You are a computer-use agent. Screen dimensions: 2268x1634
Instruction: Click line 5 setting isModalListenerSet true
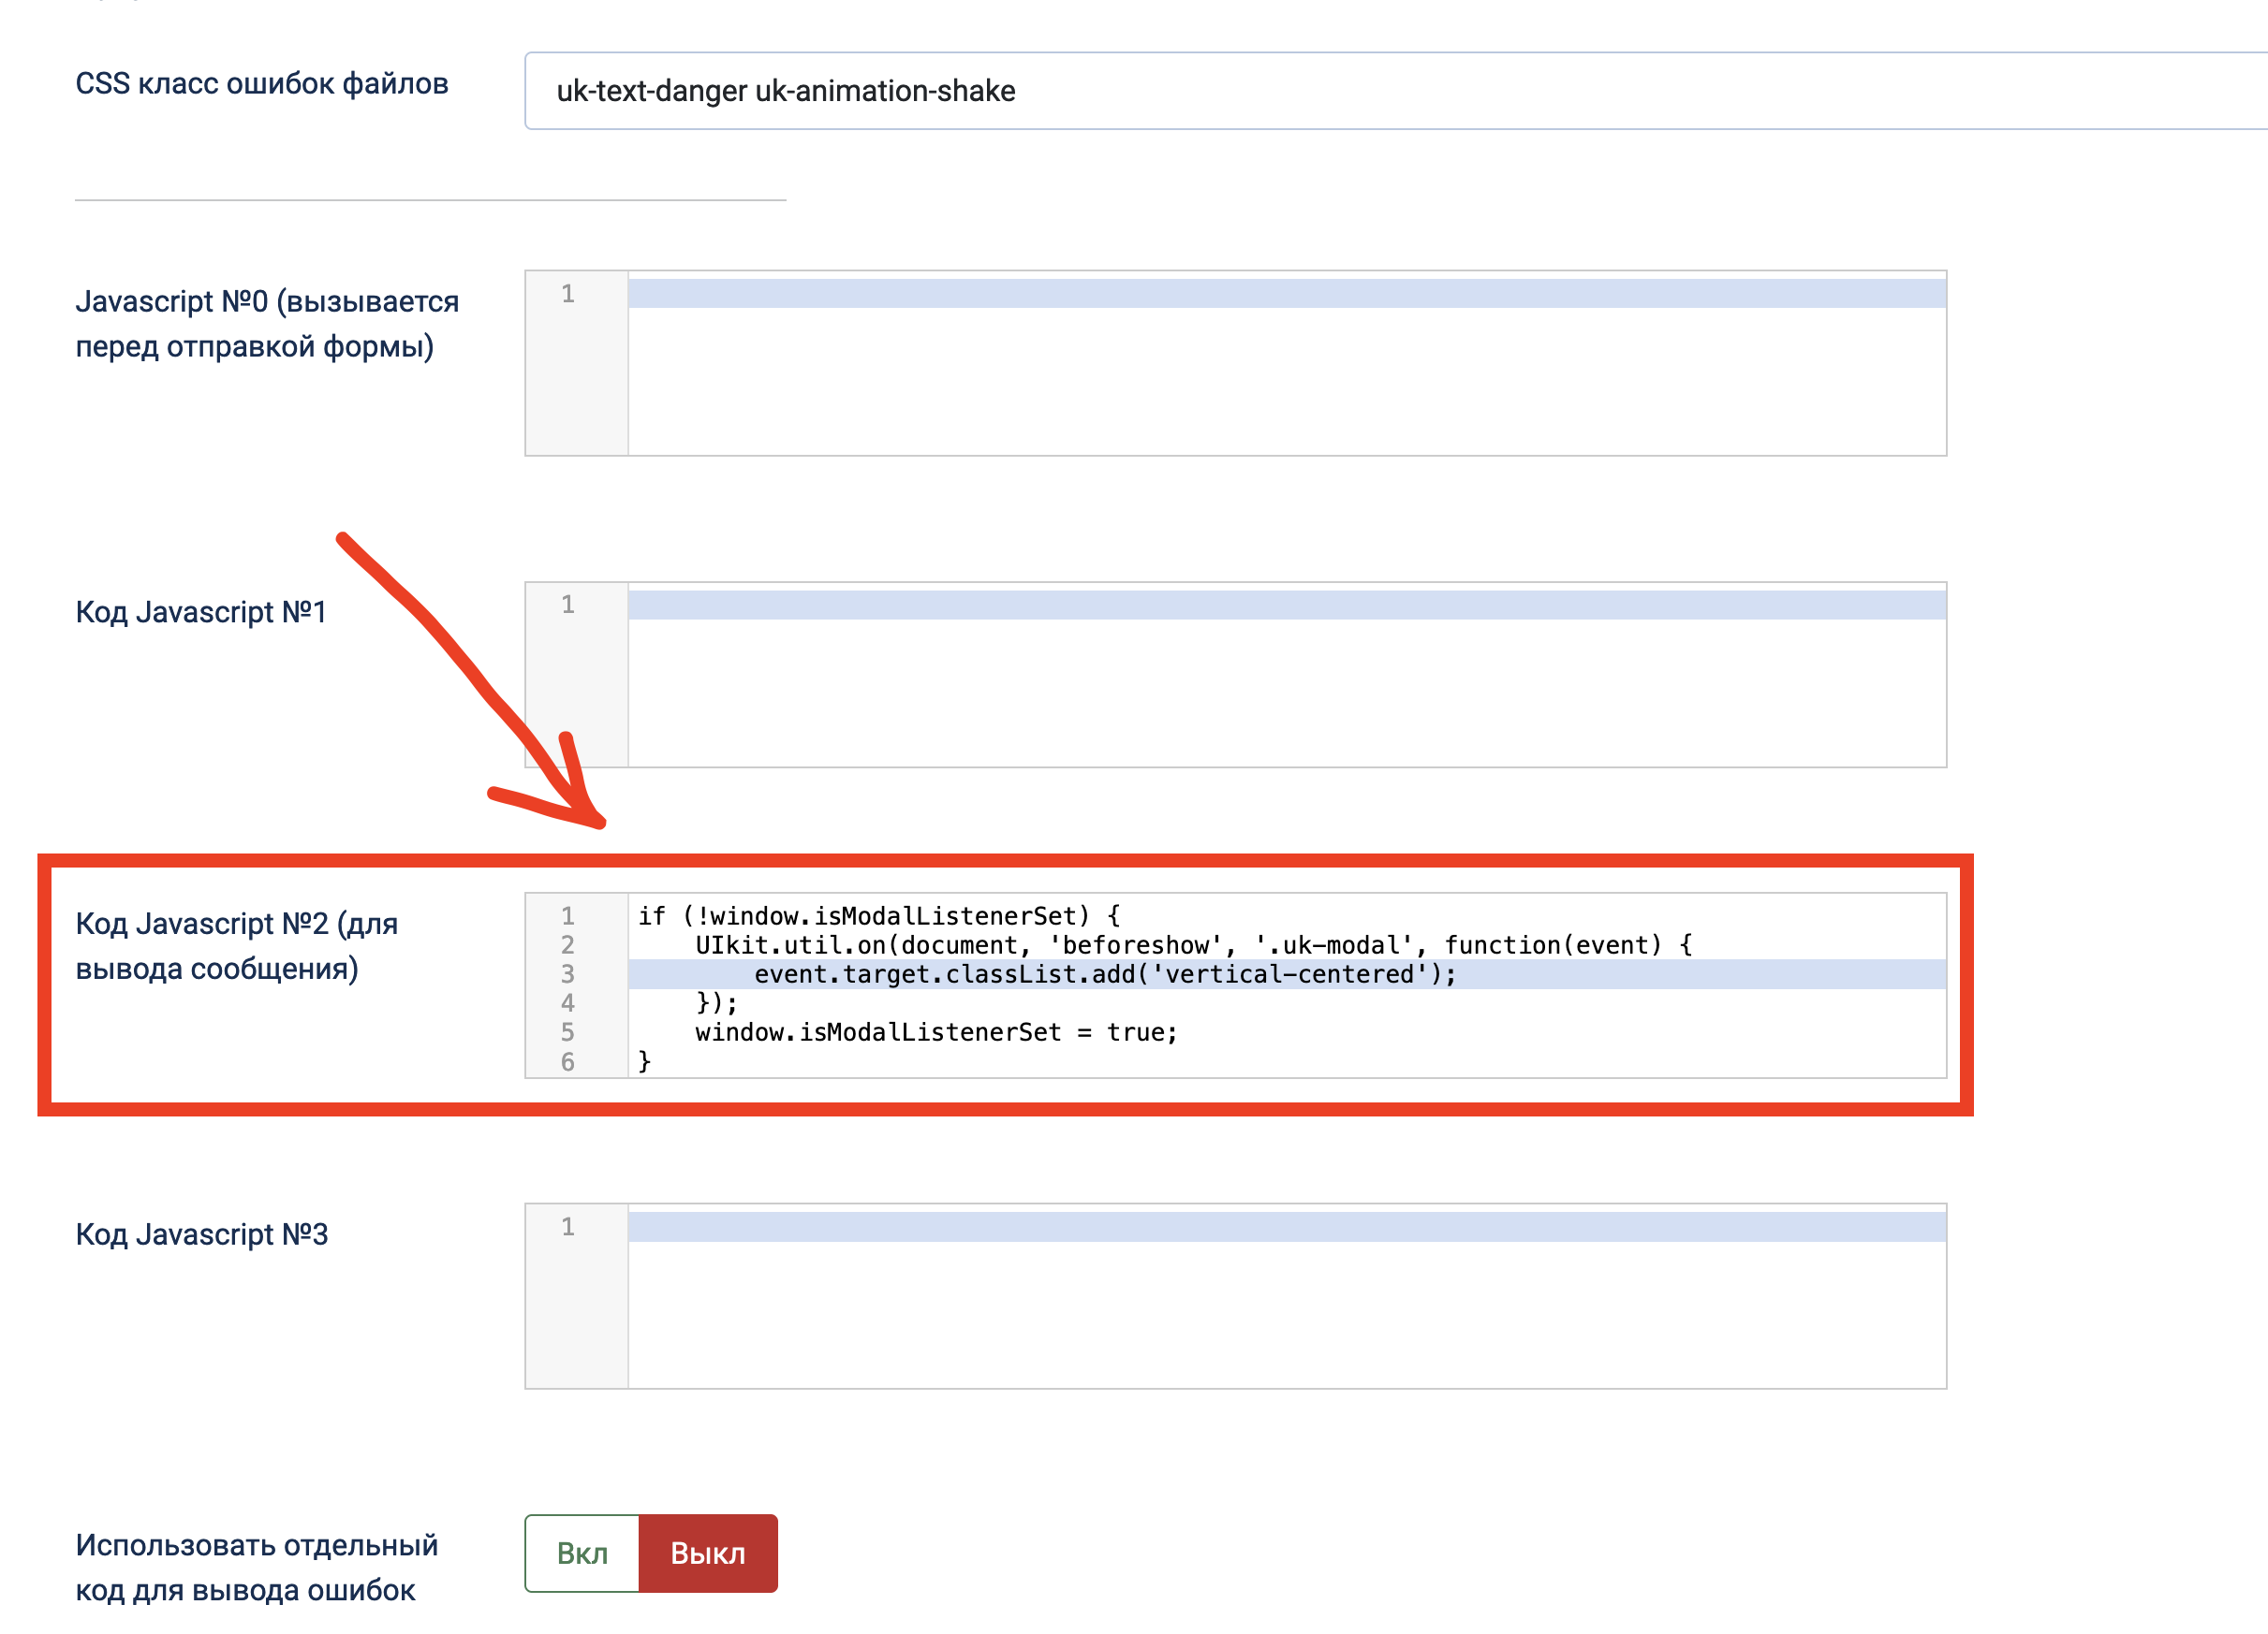(x=936, y=1031)
